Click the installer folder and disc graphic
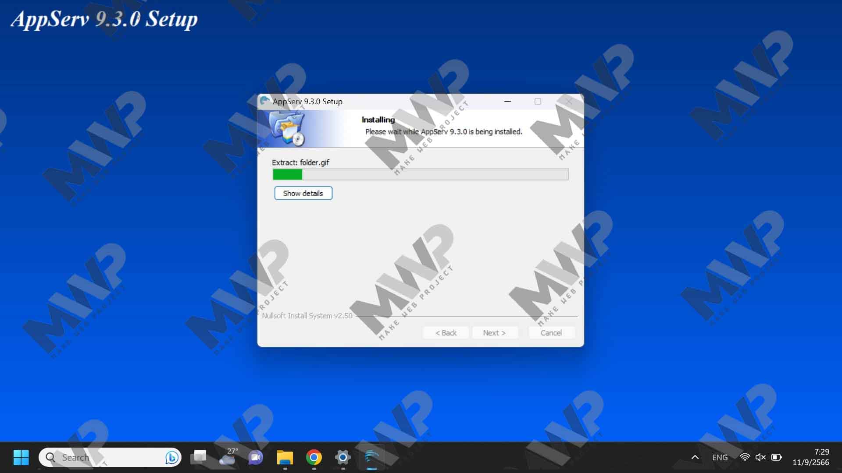842x473 pixels. 287,128
